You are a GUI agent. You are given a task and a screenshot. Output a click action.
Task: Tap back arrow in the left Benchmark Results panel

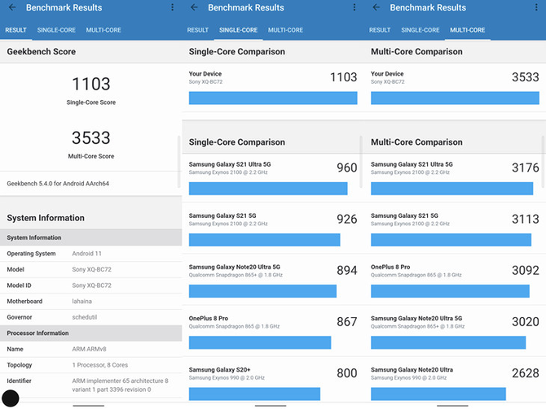(x=11, y=8)
